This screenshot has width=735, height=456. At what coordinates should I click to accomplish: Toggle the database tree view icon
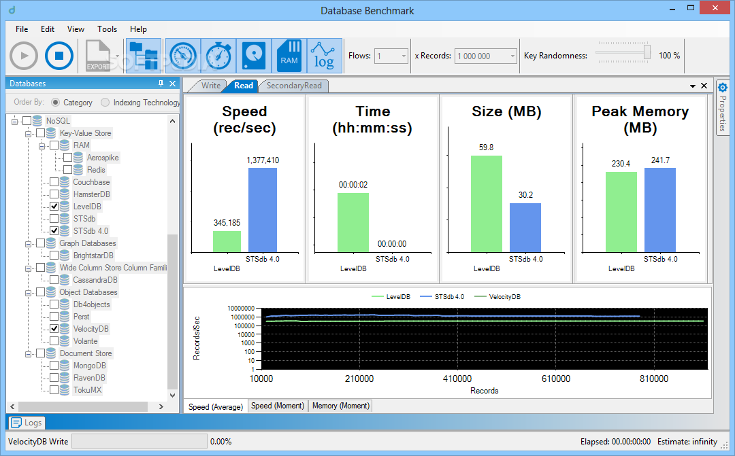click(x=143, y=56)
